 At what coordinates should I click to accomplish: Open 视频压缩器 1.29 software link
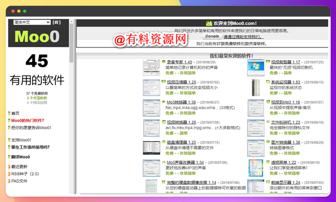181,82
